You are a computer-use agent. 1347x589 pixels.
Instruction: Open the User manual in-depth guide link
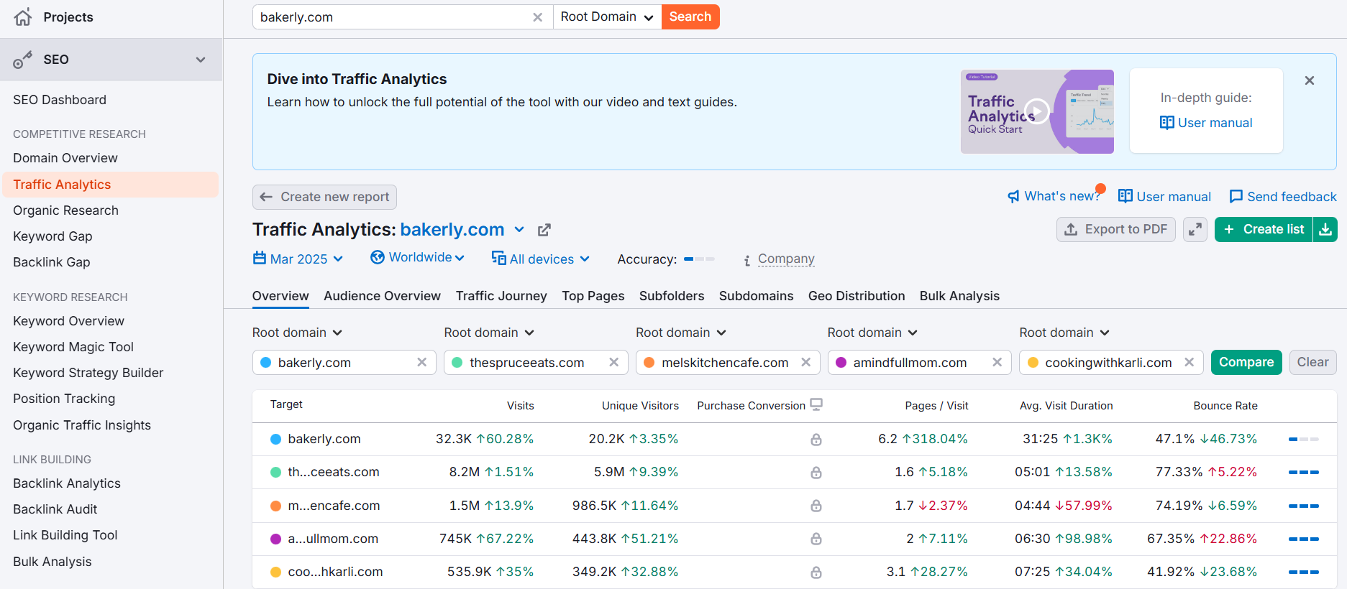click(x=1206, y=123)
